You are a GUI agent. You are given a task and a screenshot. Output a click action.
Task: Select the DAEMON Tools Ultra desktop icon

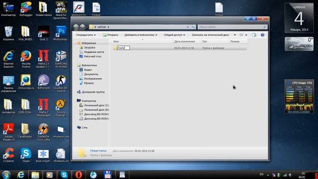click(44, 132)
